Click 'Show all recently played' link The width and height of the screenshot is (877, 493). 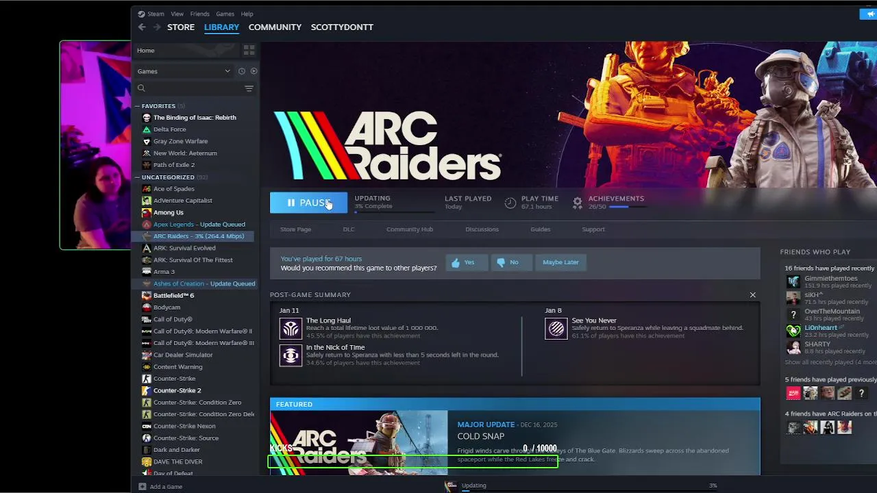(x=830, y=362)
